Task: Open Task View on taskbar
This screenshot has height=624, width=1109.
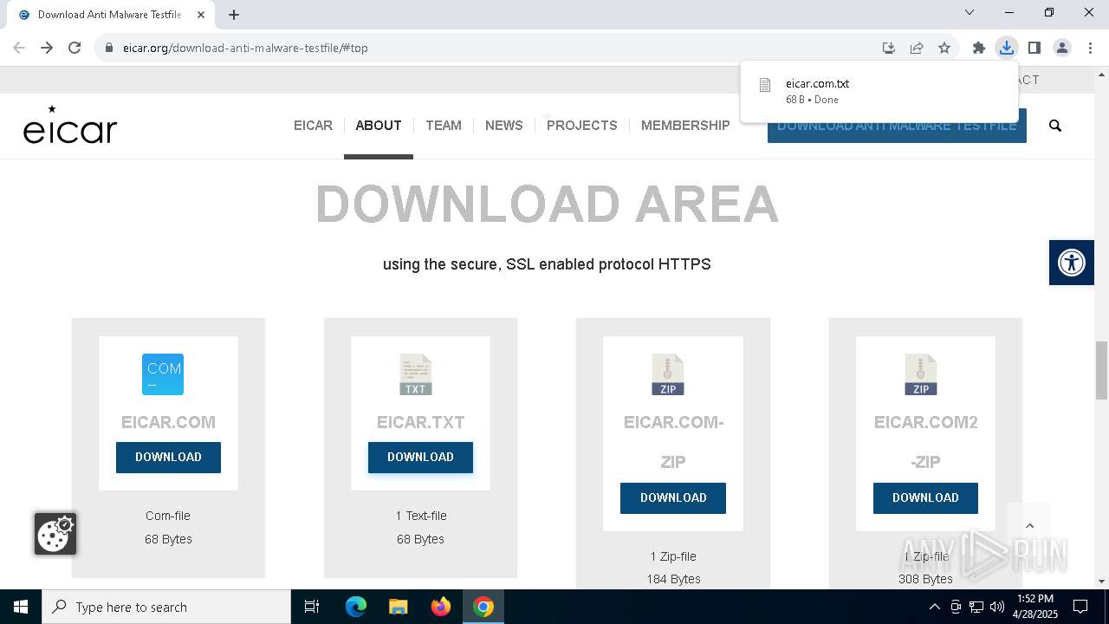Action: [312, 607]
